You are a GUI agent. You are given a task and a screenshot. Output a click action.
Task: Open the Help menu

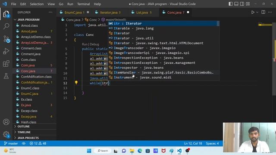97,4
